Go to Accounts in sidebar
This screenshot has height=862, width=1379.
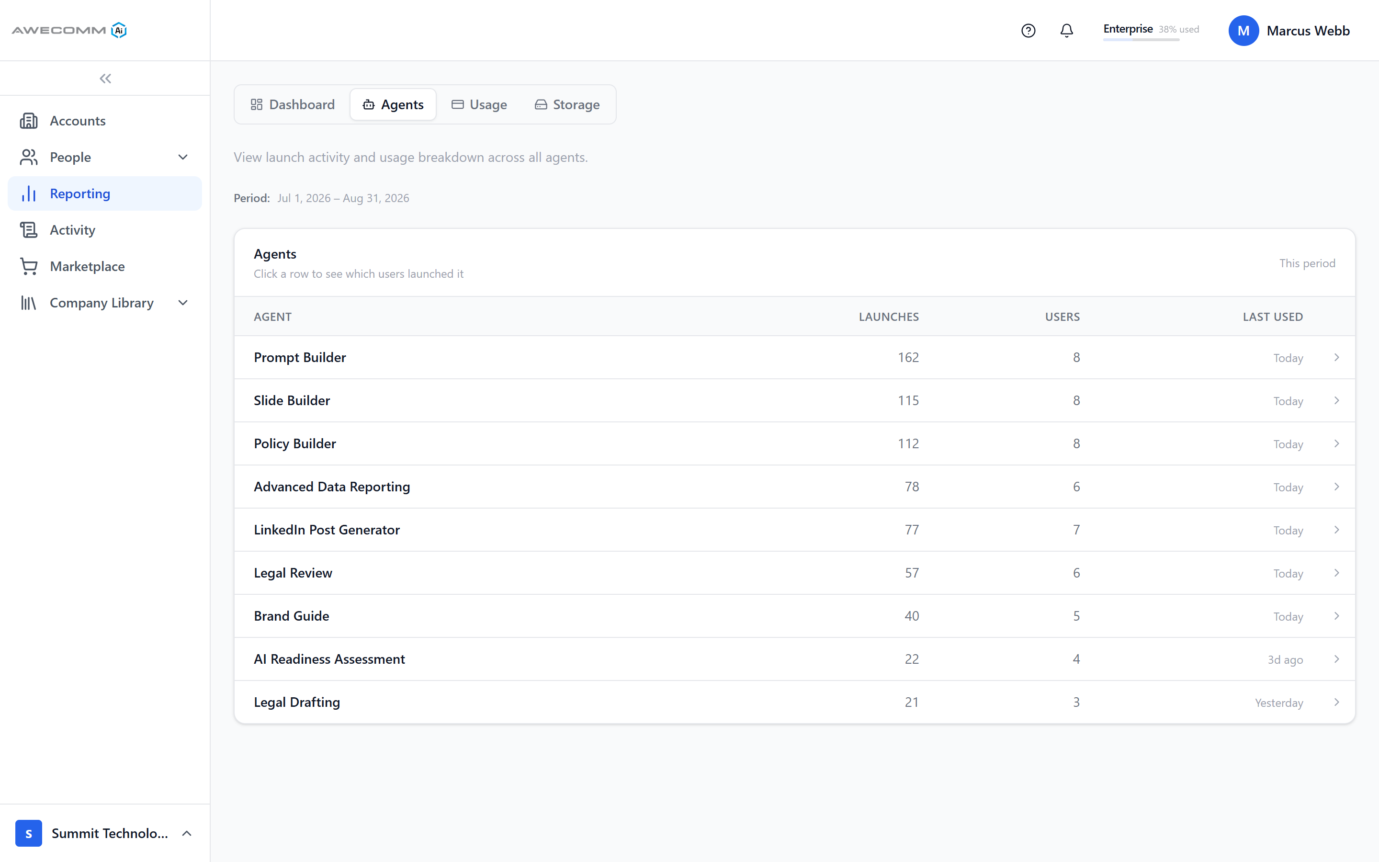point(105,121)
